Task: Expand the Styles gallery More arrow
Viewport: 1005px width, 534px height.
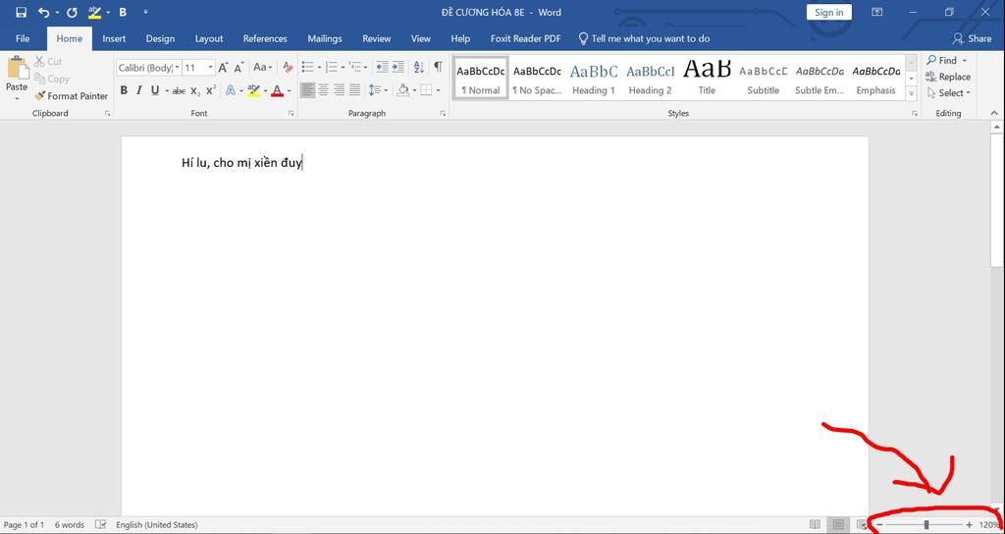Action: click(x=911, y=93)
